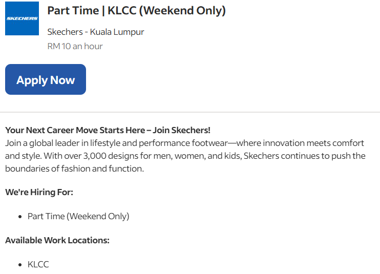This screenshot has width=380, height=274.
Task: Click the Skechers company logo
Action: 22,18
